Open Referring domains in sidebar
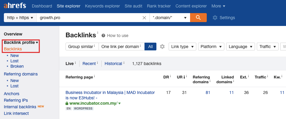286x119 pixels. click(x=21, y=74)
